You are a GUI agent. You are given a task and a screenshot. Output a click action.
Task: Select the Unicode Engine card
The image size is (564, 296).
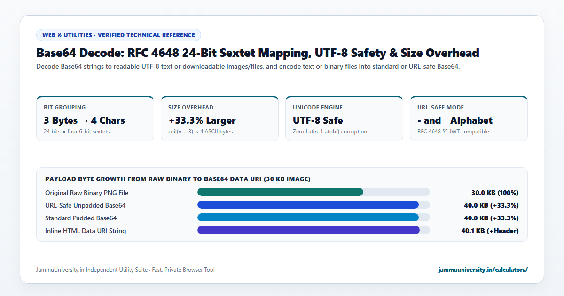click(x=344, y=118)
